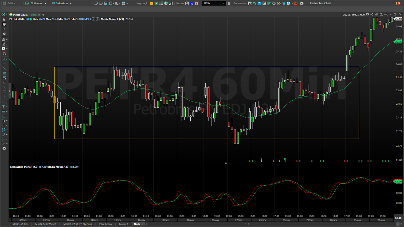Switch to the M1 (21, 42, 89) layout tab
This screenshot has height=227, width=404.
[20, 224]
